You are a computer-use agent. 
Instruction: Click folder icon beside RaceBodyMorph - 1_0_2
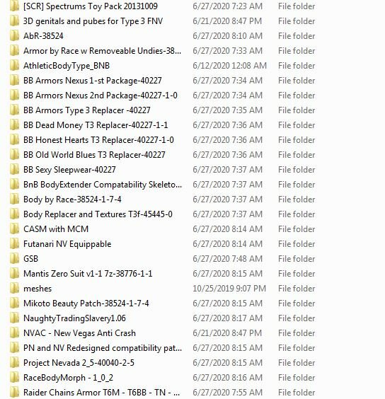pyautogui.click(x=15, y=377)
